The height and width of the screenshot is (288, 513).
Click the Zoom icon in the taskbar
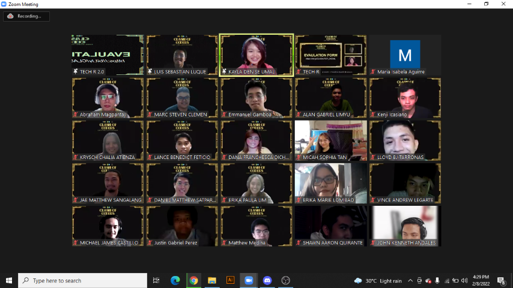249,280
